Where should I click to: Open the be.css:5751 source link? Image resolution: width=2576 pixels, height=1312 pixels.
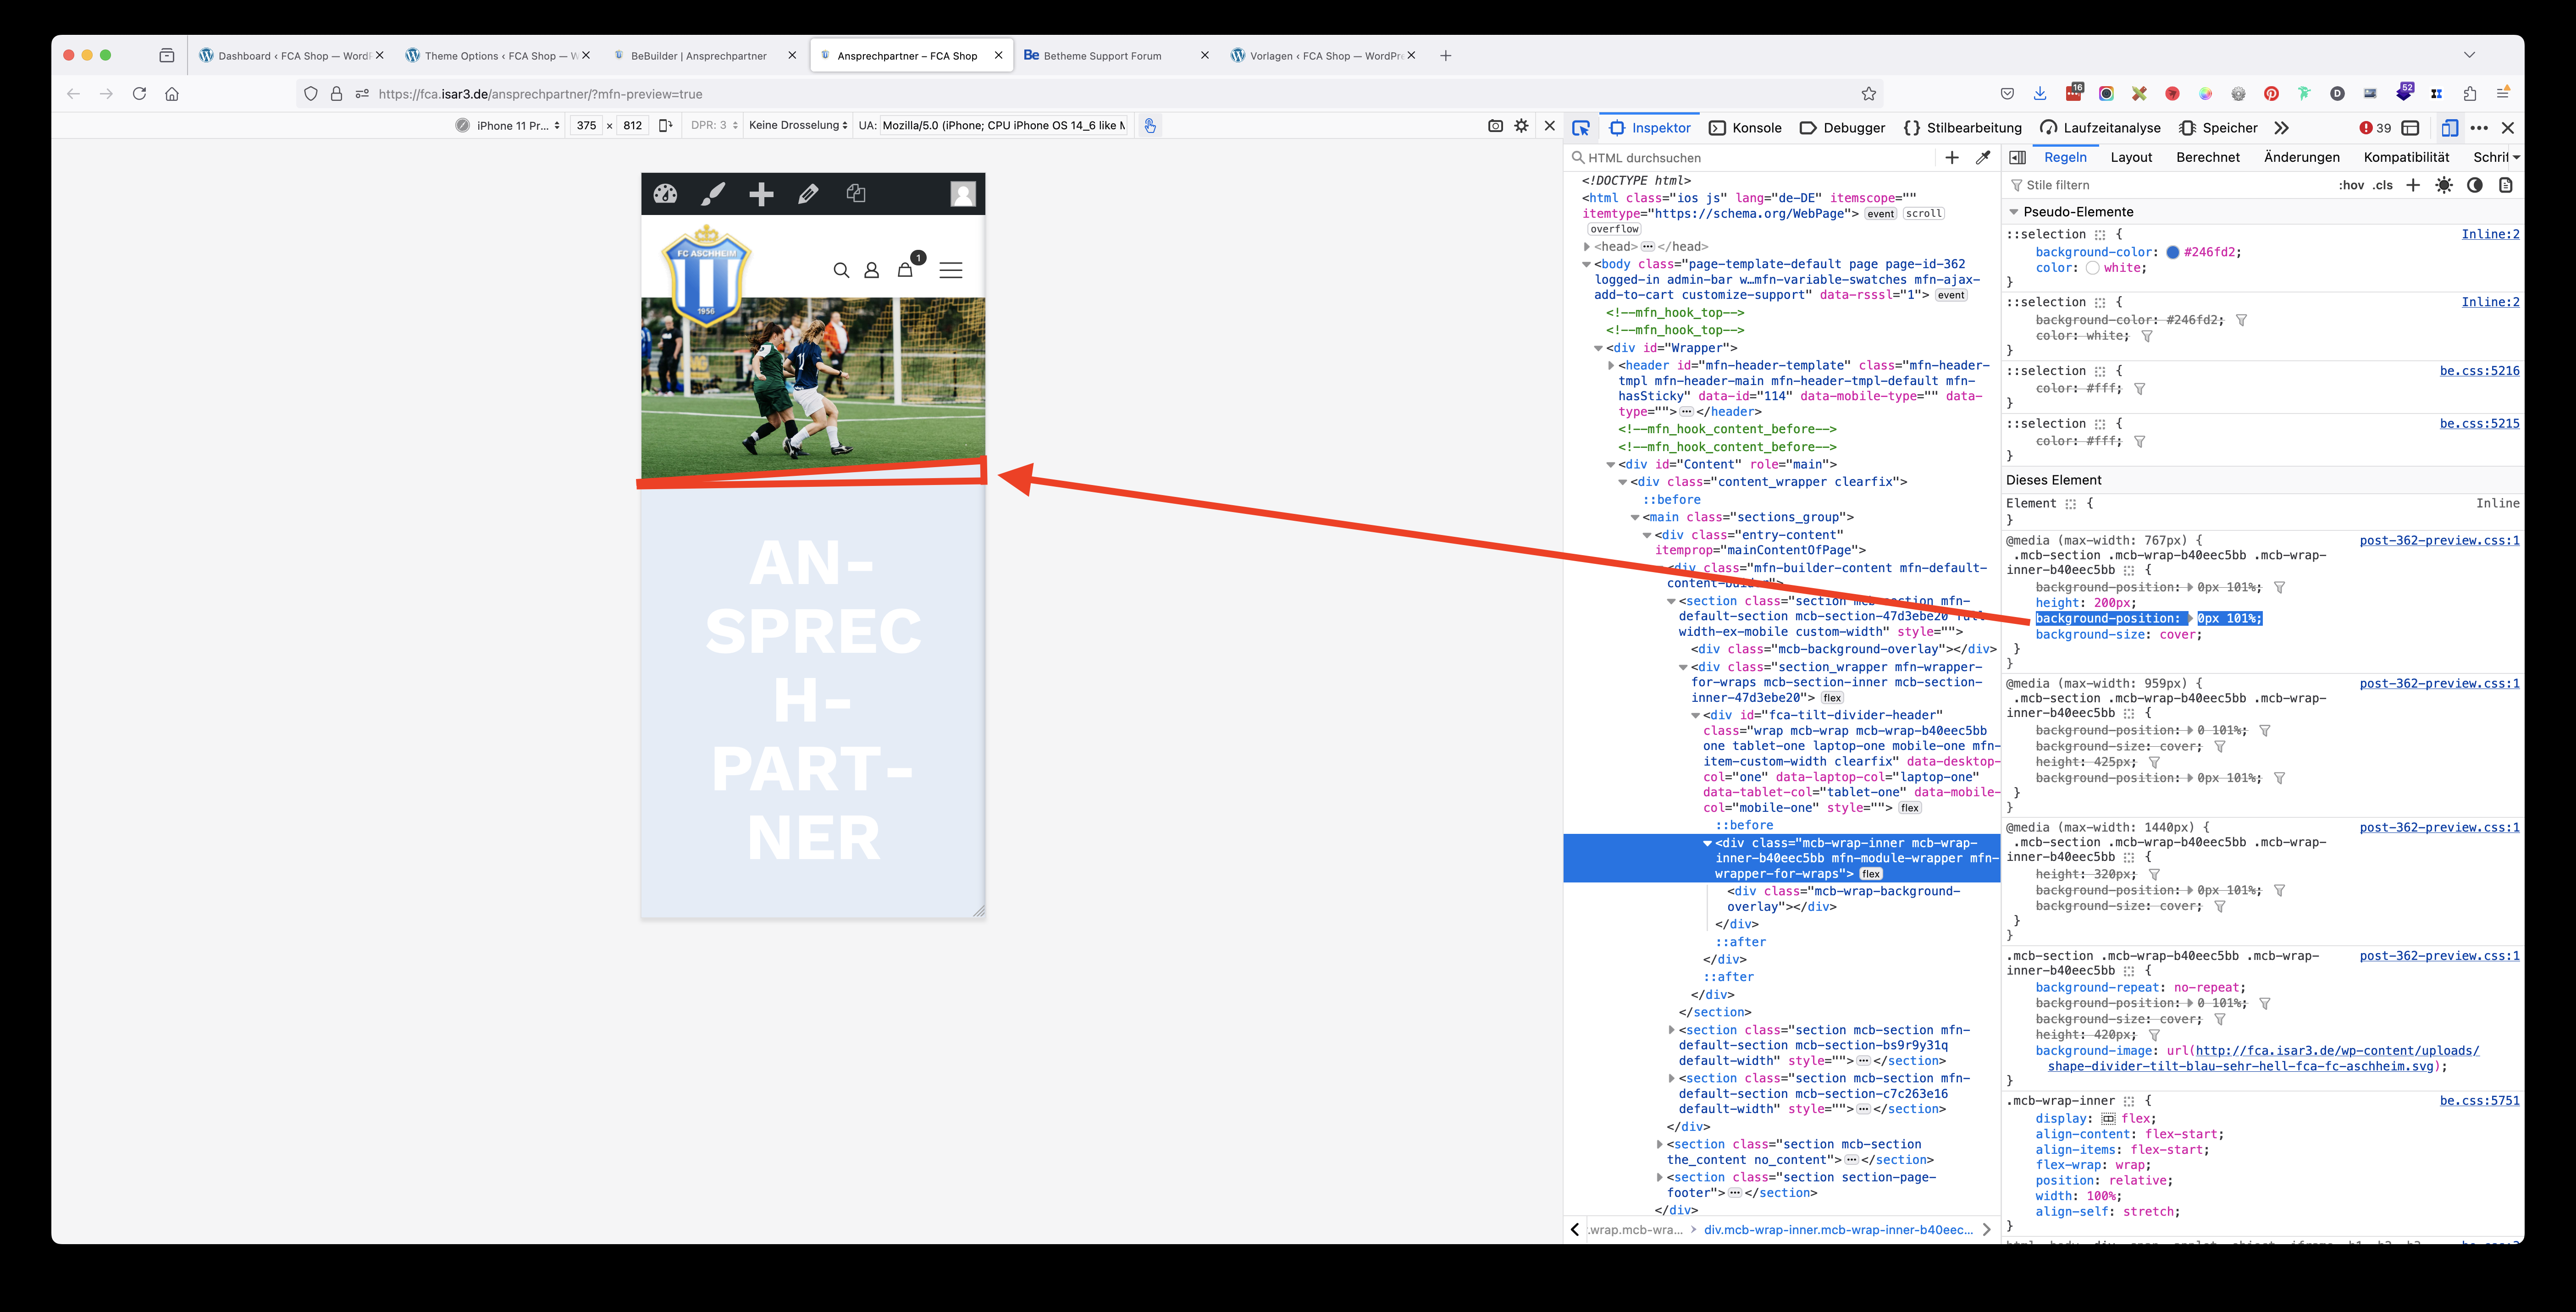tap(2479, 1101)
